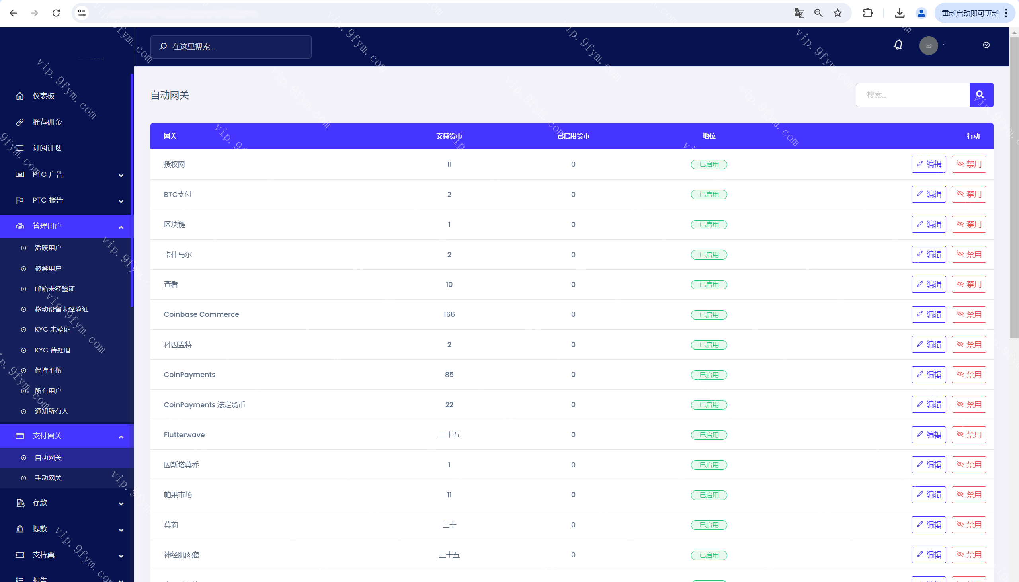Image resolution: width=1019 pixels, height=582 pixels.
Task: Select 手动网关 in sidebar
Action: (x=48, y=478)
